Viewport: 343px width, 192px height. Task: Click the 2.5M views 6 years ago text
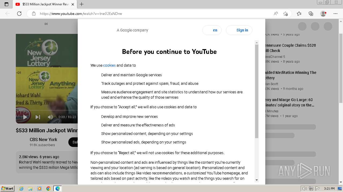click(x=39, y=157)
